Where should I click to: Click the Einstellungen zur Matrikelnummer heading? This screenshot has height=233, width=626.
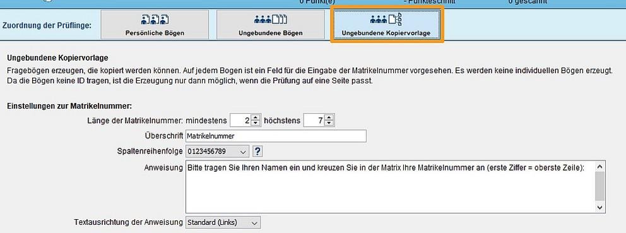(x=69, y=106)
